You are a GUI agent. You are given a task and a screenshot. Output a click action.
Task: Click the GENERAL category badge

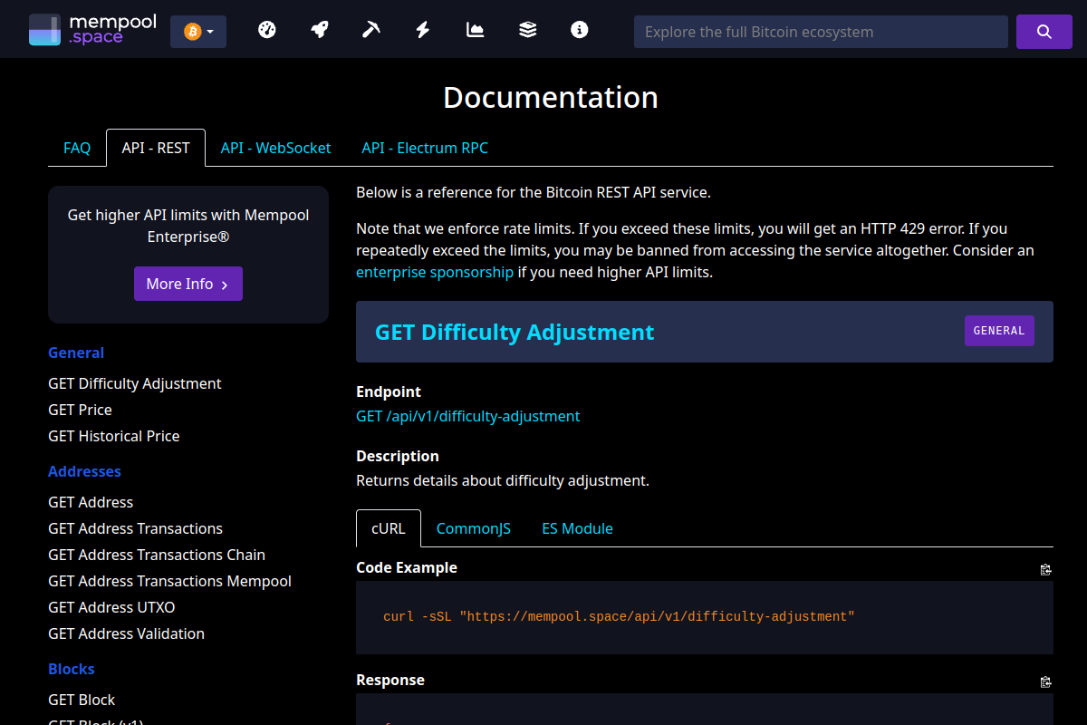pos(999,331)
